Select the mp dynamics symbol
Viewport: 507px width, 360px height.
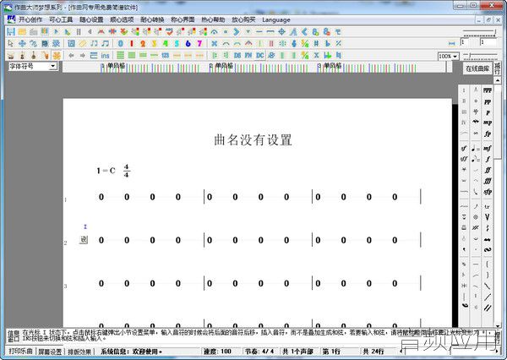click(x=488, y=123)
